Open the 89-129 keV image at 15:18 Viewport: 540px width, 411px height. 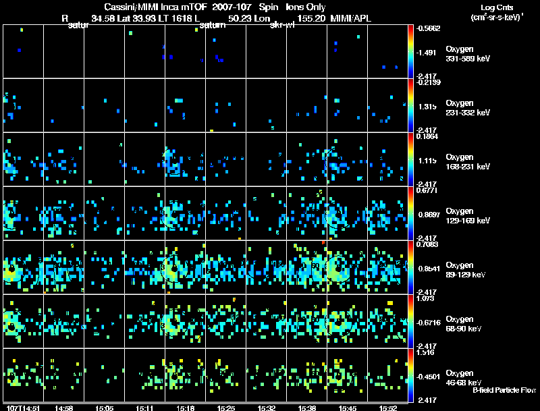pyautogui.click(x=185, y=267)
